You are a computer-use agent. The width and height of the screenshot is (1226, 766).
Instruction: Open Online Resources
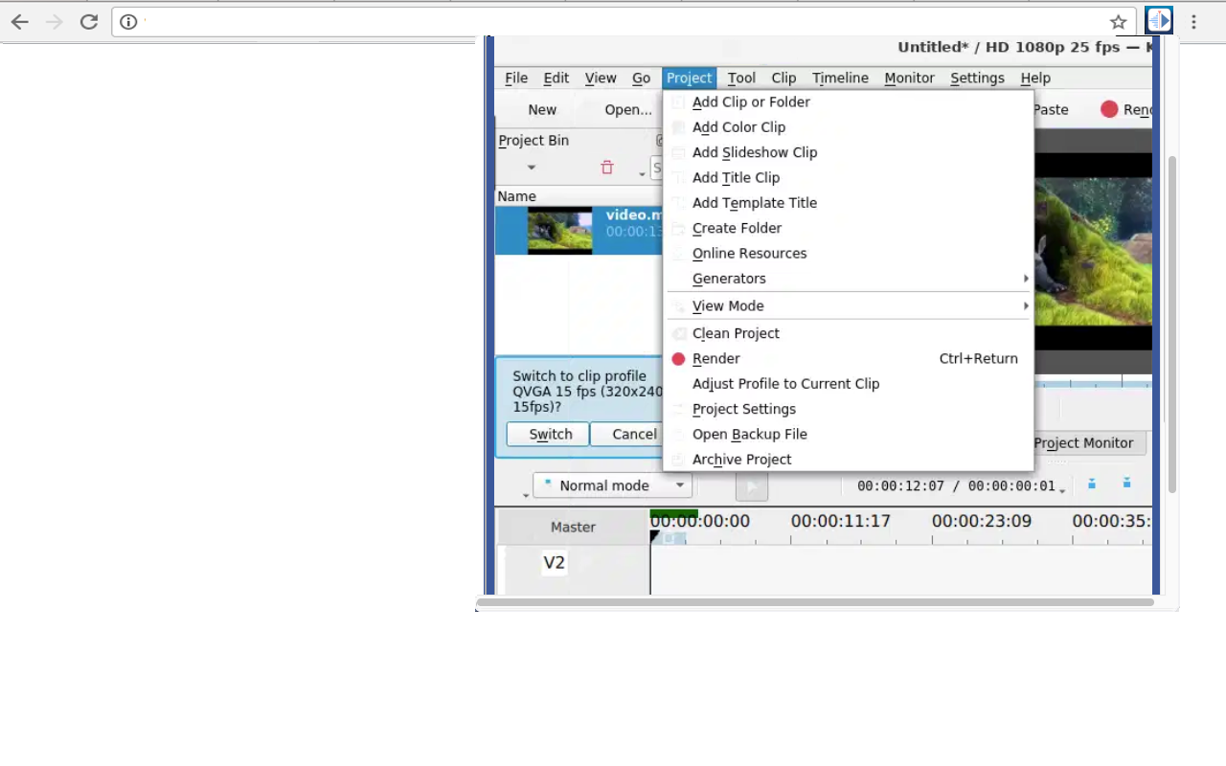[848, 254]
